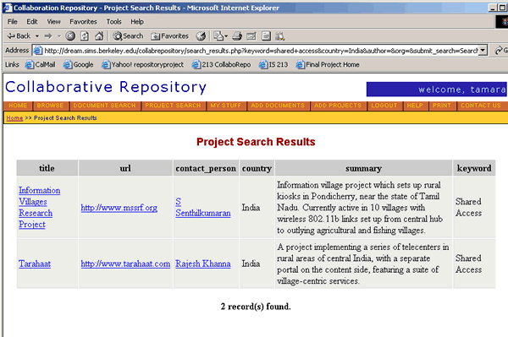Screen dimensions: 508x337
Task: Open Yahoo! repositoryproject links shortcut
Action: (143, 65)
